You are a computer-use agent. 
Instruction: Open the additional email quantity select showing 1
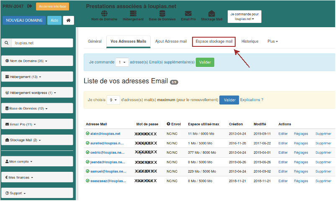coord(122,62)
